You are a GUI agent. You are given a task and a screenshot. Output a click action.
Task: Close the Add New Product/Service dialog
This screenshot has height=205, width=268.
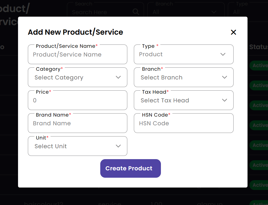(x=233, y=32)
